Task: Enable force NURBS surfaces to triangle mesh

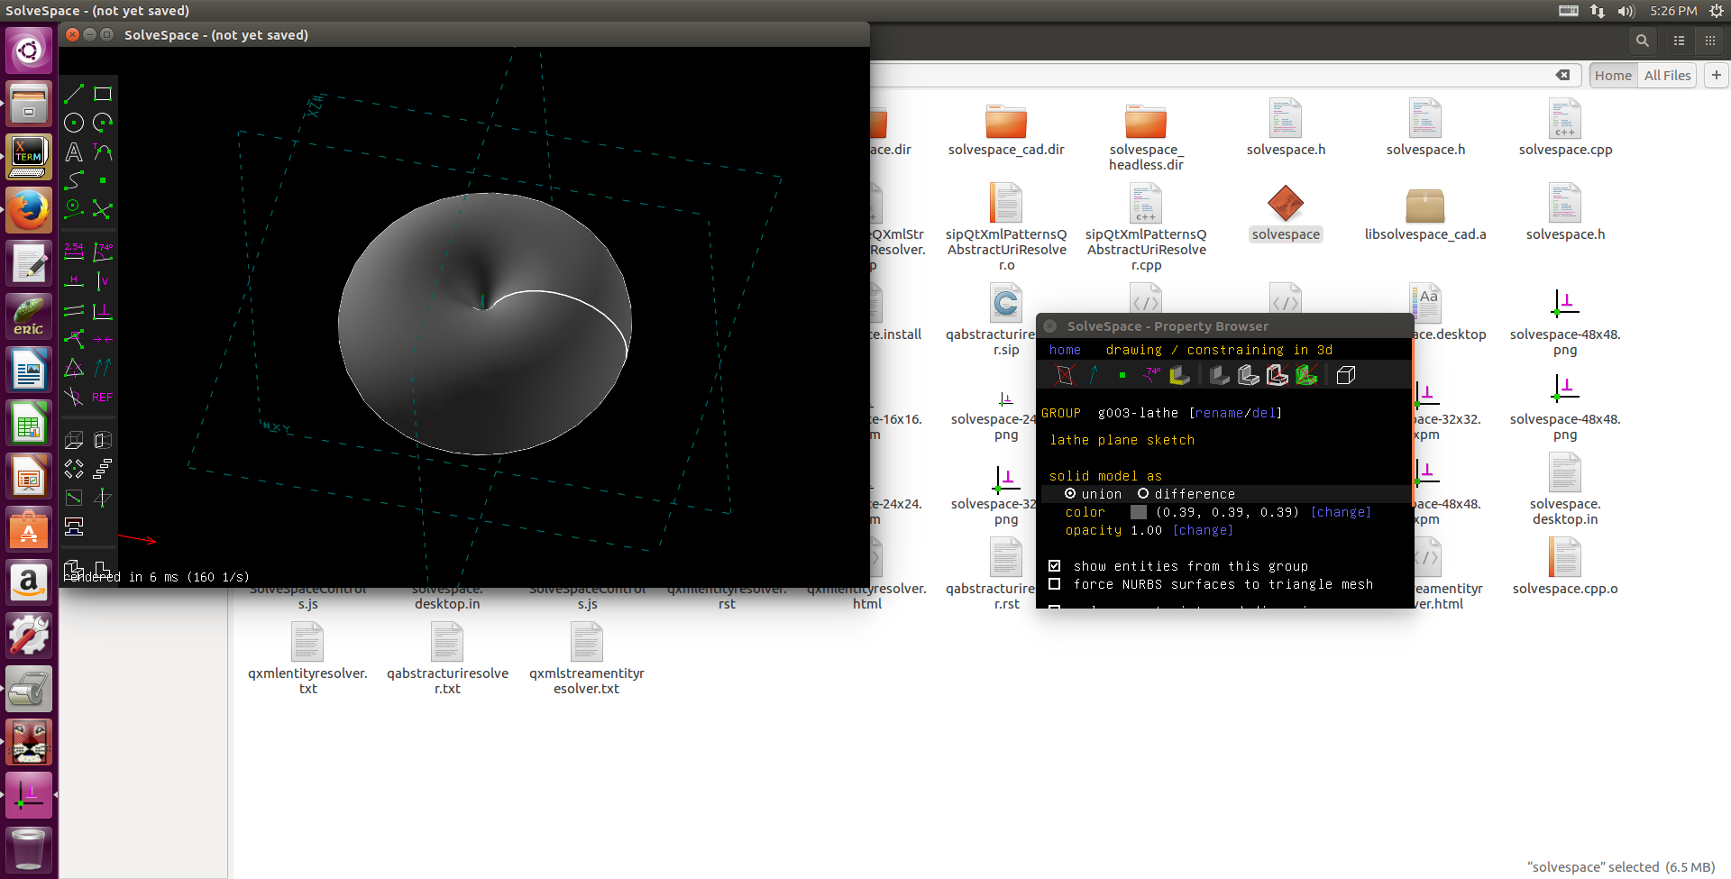Action: [x=1055, y=584]
